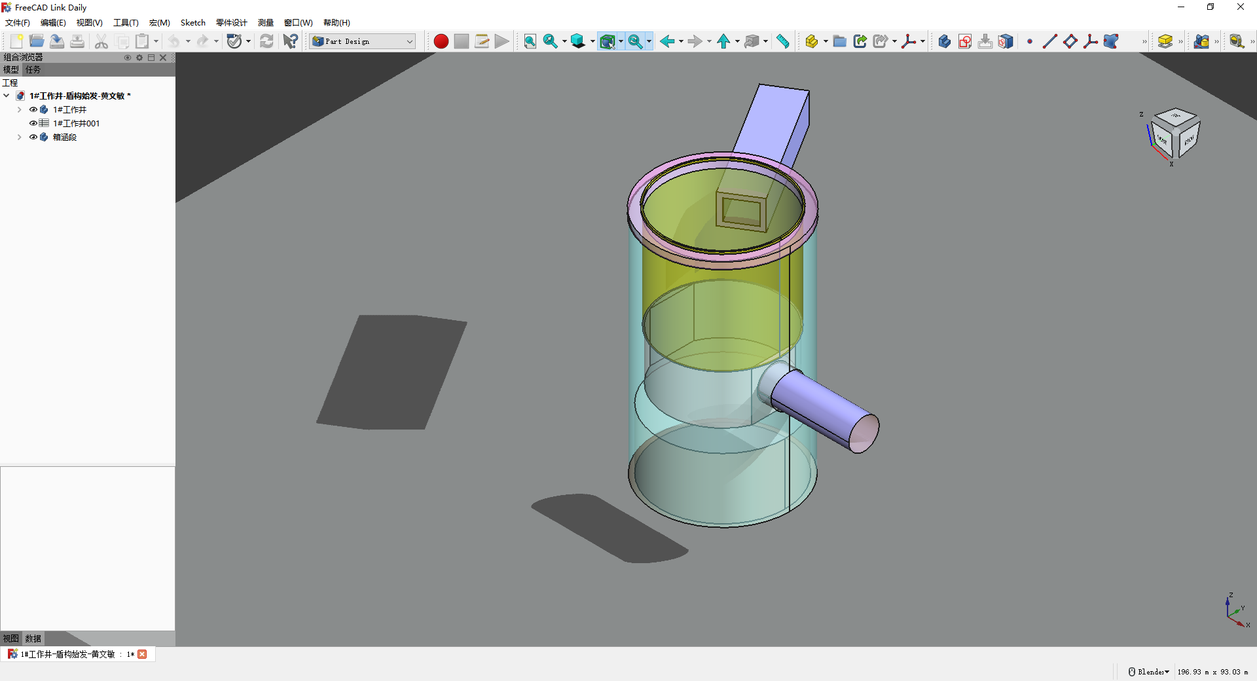Open the Blender navigation style button
Viewport: 1257px width, 681px height.
click(x=1149, y=672)
